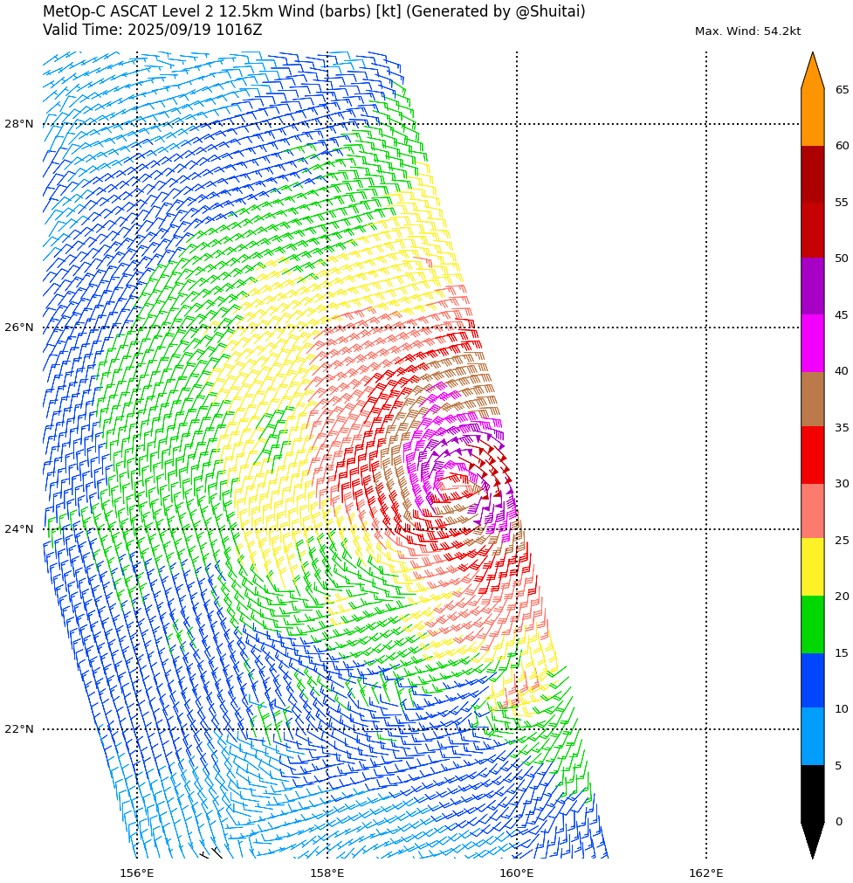Click the '24°N' latitude label
The width and height of the screenshot is (853, 883).
pos(19,528)
